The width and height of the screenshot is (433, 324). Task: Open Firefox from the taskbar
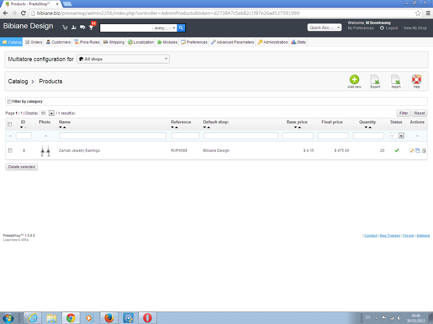coord(109,318)
